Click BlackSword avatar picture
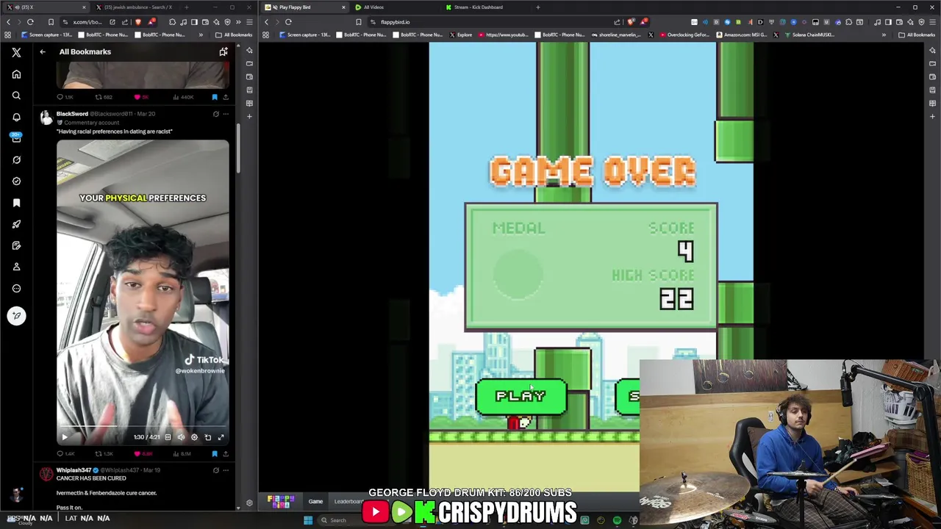This screenshot has width=941, height=529. pos(46,118)
